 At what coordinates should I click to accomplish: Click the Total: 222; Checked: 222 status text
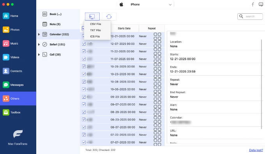tap(101, 150)
